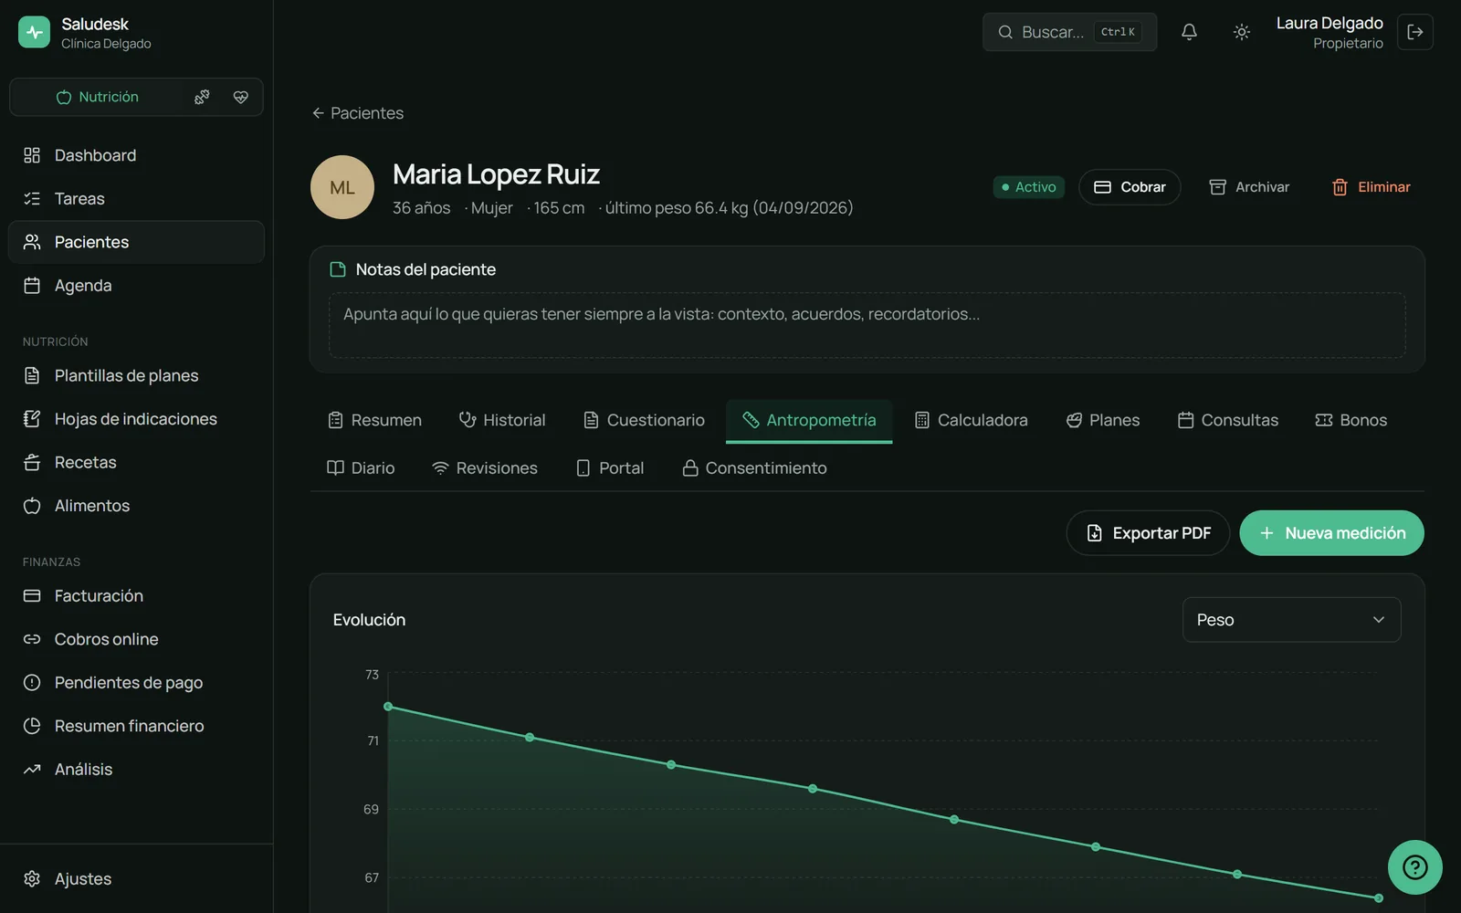Switch to the Calculadora tab

click(x=972, y=420)
